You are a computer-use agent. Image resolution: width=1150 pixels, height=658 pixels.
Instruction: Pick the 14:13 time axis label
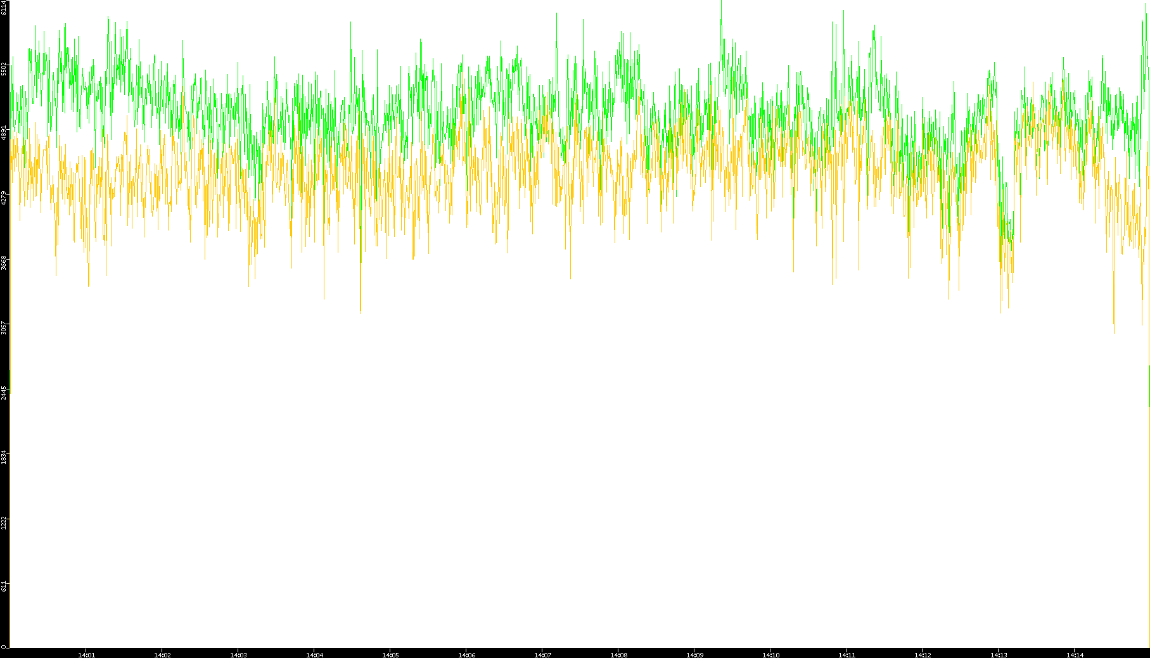999,654
